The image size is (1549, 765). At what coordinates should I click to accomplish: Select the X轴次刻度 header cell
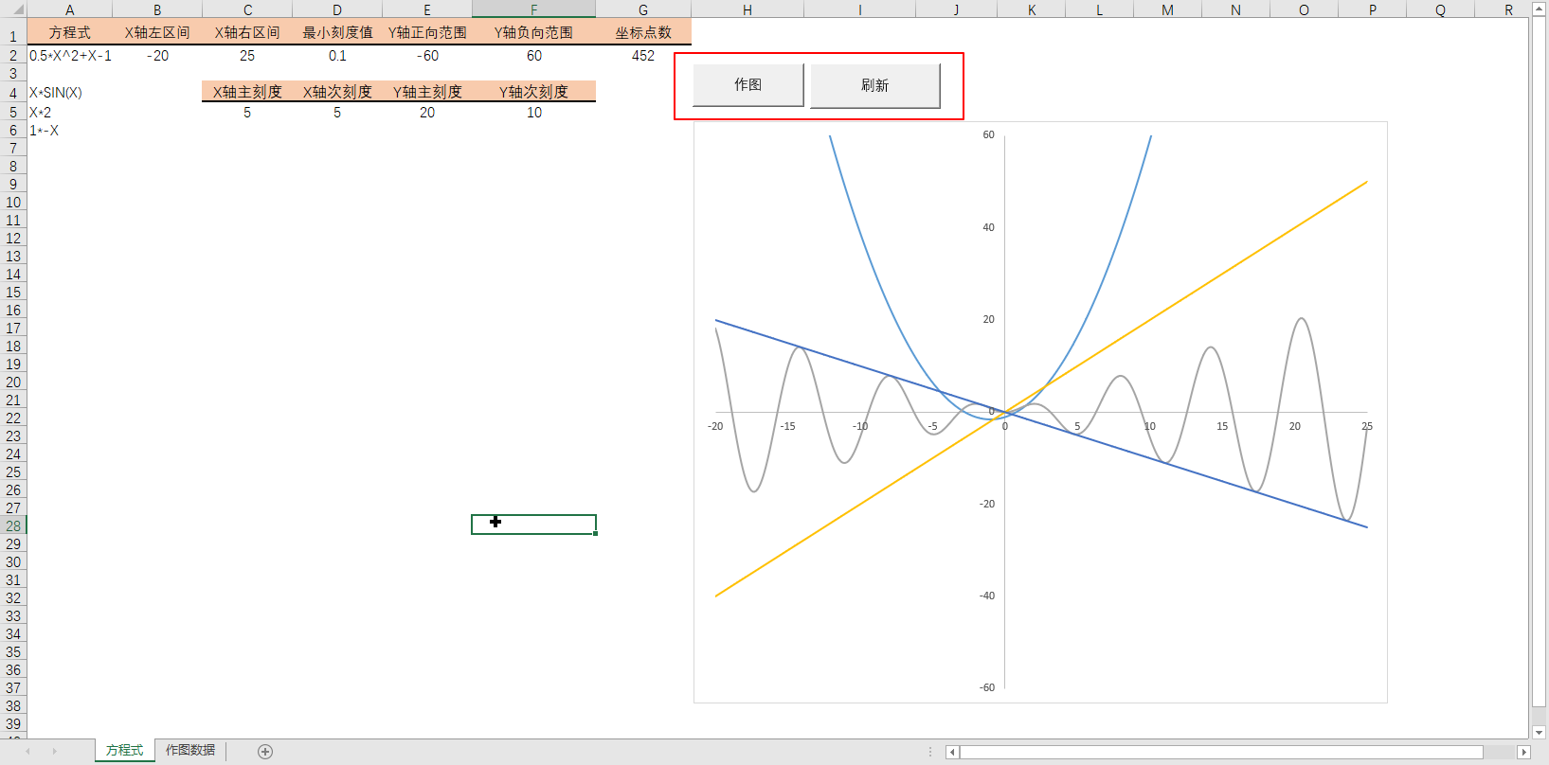[x=337, y=92]
